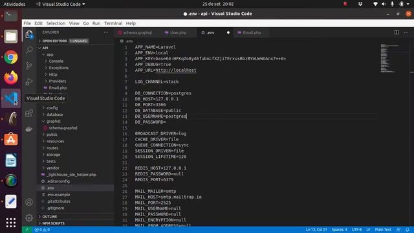Expand the Console folder
The height and width of the screenshot is (233, 414).
pyautogui.click(x=56, y=61)
